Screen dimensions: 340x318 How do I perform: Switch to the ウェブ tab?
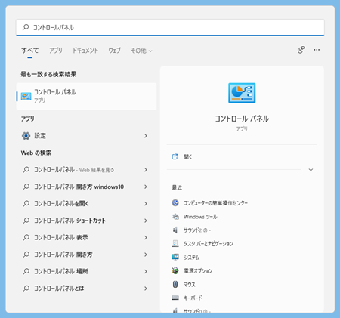click(x=115, y=51)
